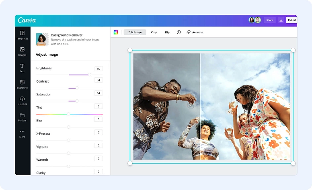Show More sidebar options

(22, 133)
